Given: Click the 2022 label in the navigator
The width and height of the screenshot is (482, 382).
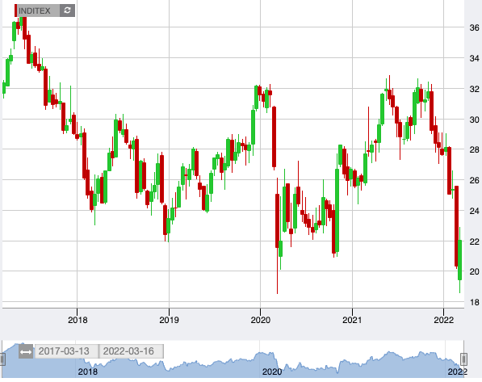Looking at the screenshot, I should tap(458, 372).
